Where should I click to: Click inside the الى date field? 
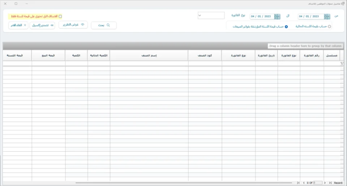(262, 16)
